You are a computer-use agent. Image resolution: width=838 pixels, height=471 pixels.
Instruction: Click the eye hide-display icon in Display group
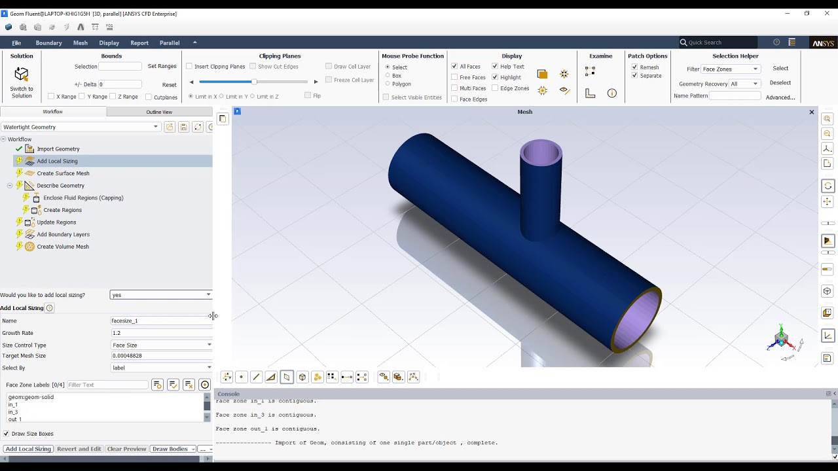[564, 91]
